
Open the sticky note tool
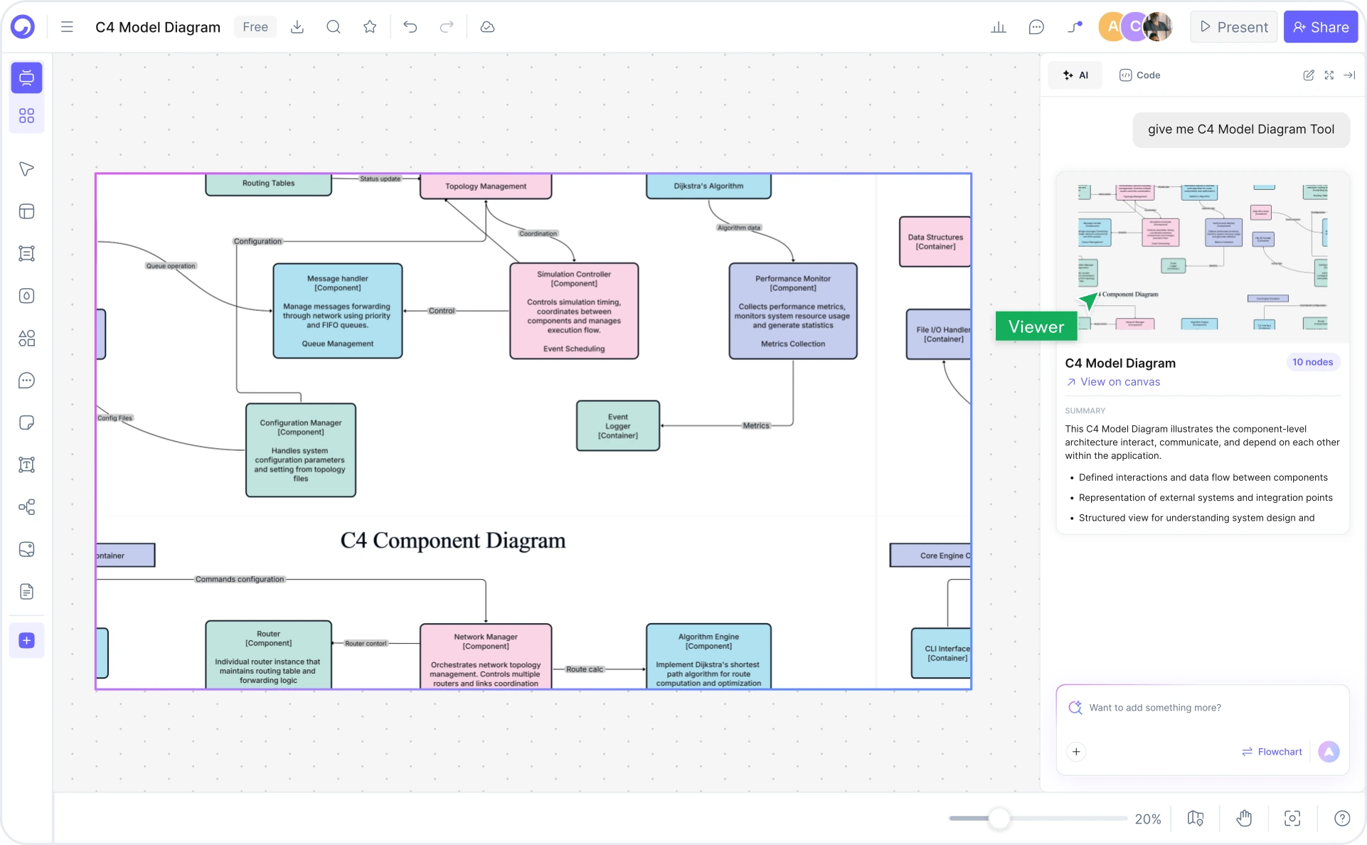[26, 422]
